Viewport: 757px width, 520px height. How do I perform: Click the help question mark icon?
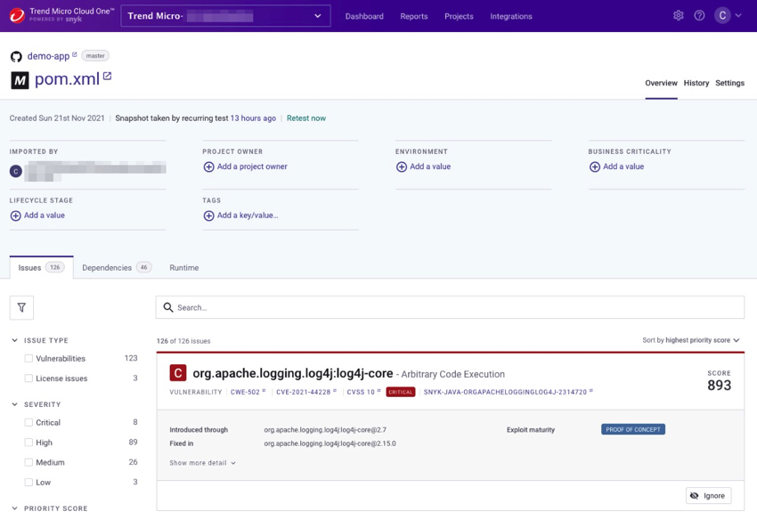pos(699,16)
